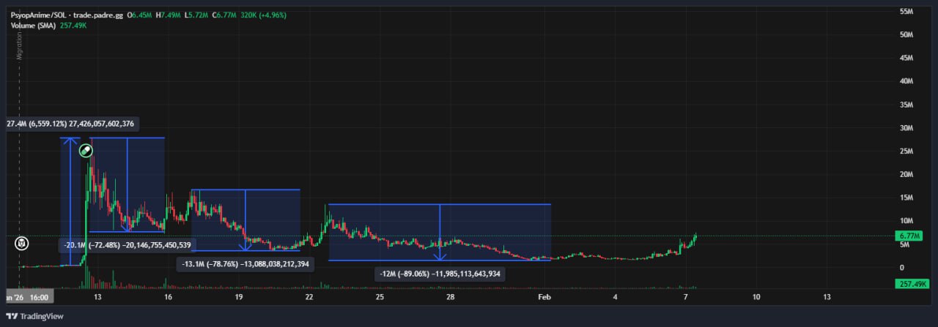Click the round token logo marker near left axis

point(23,244)
